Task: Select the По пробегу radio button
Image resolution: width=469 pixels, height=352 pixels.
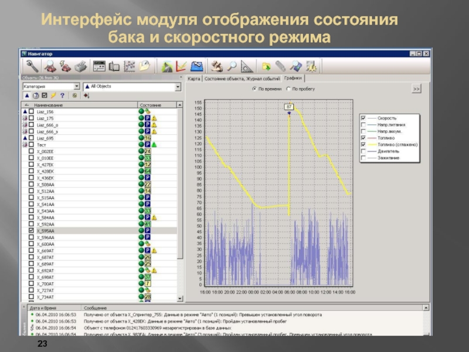Action: [288, 89]
